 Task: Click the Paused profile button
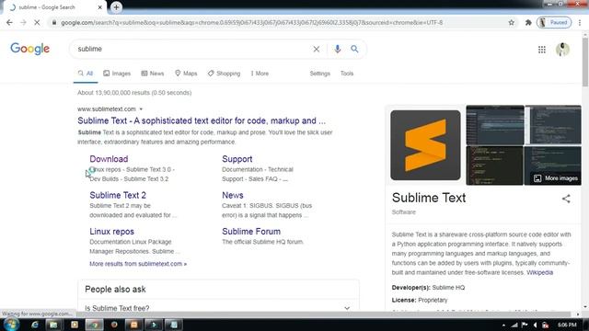(x=554, y=22)
